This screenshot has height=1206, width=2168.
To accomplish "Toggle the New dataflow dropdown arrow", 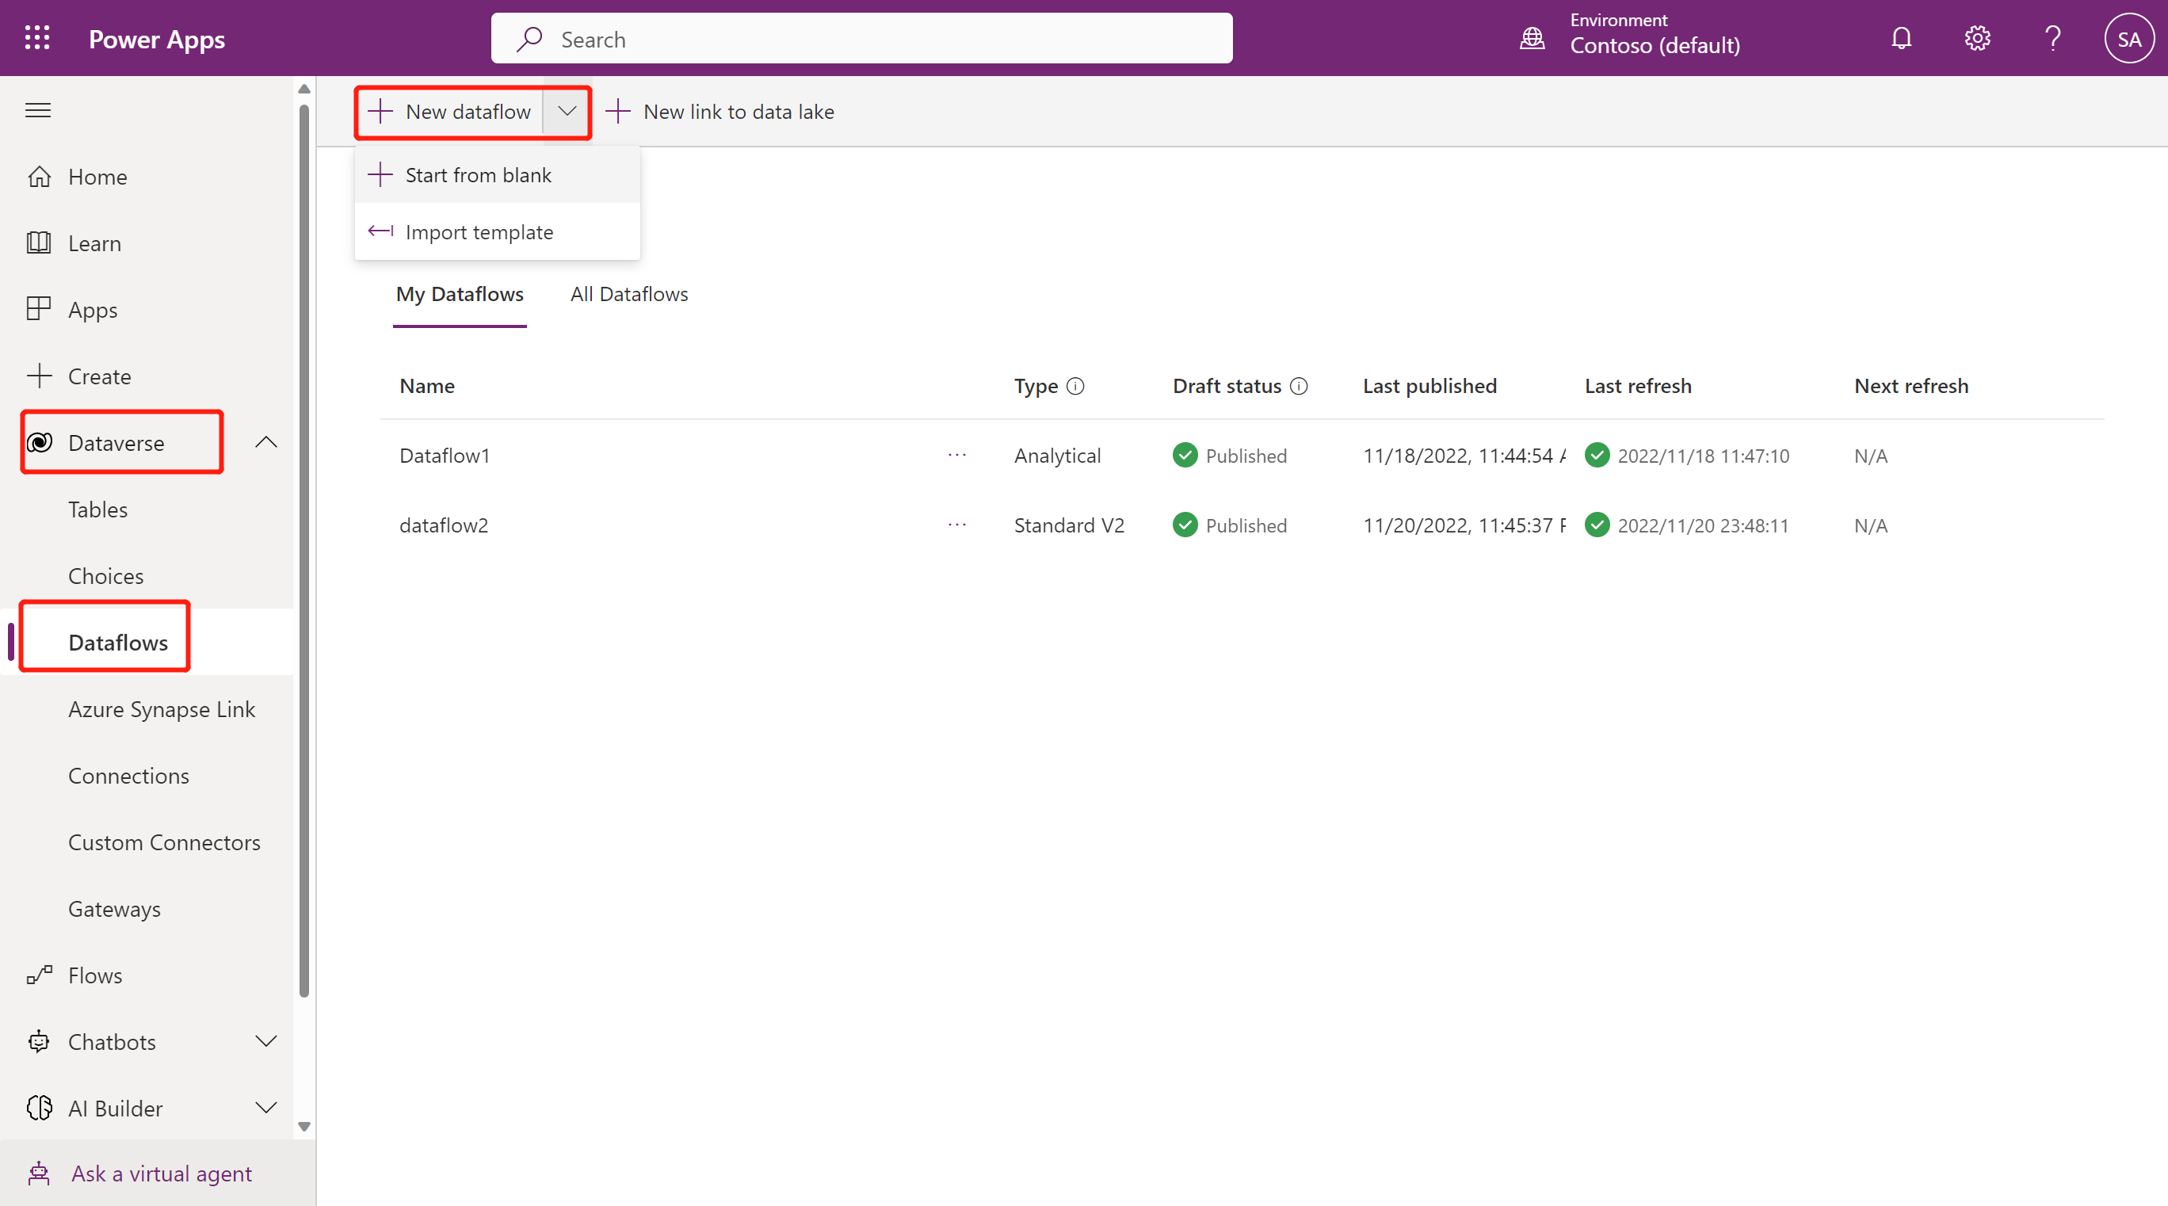I will 567,111.
